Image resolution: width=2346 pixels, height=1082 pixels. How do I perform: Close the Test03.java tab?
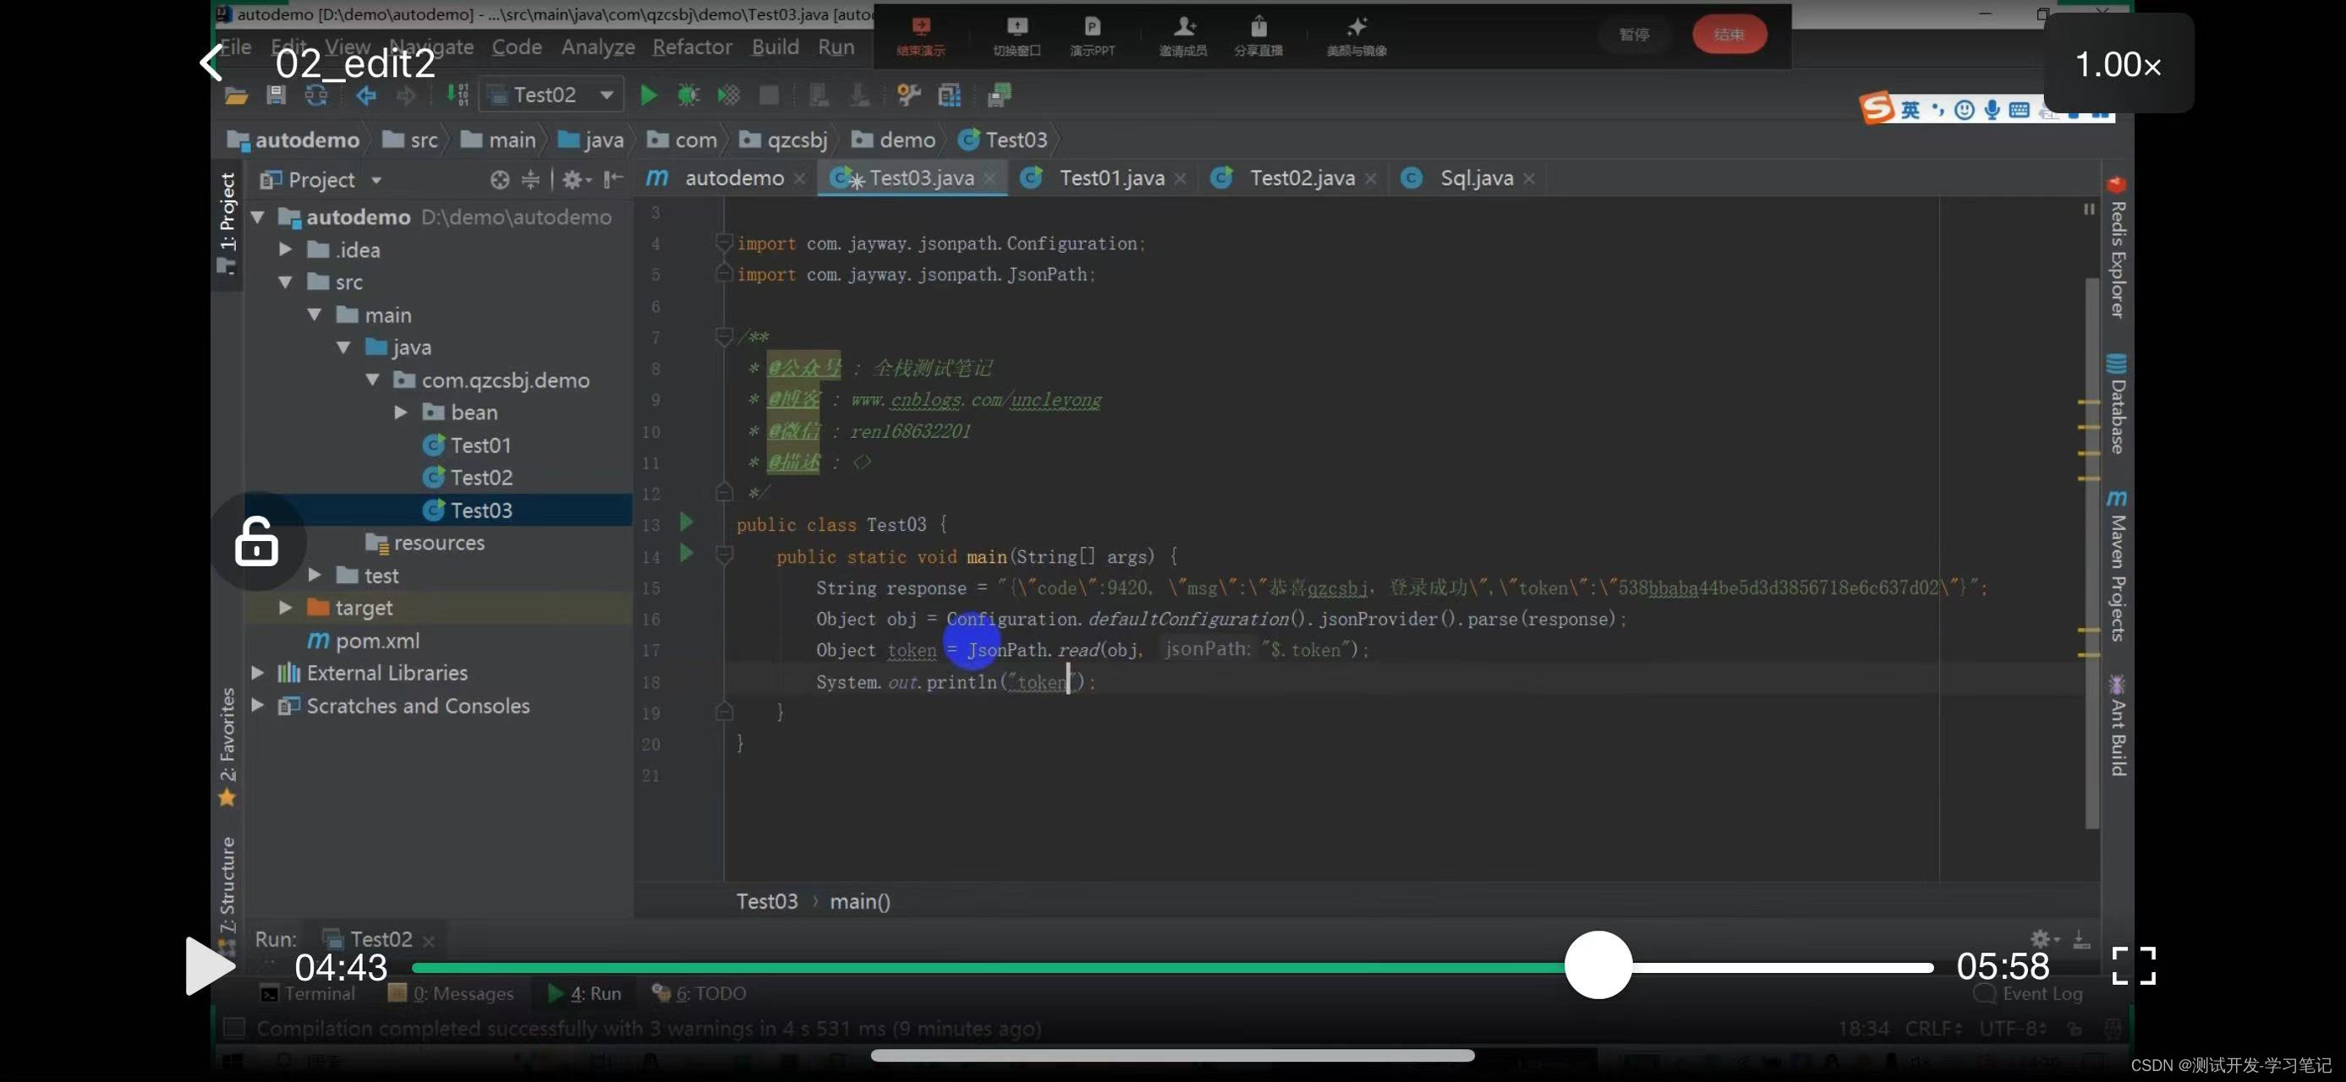(990, 179)
